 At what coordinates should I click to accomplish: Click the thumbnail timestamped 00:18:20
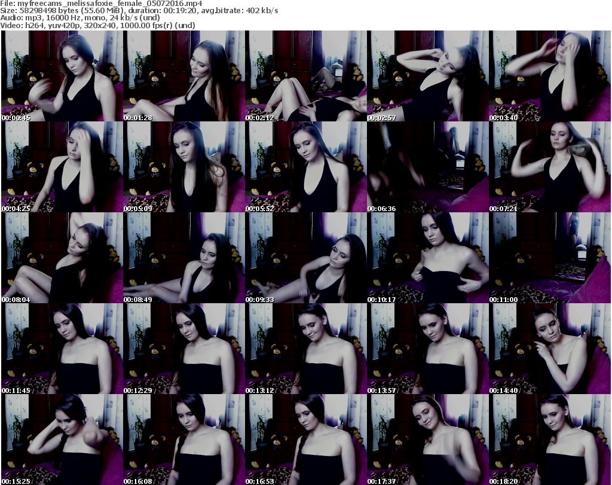tap(550, 440)
